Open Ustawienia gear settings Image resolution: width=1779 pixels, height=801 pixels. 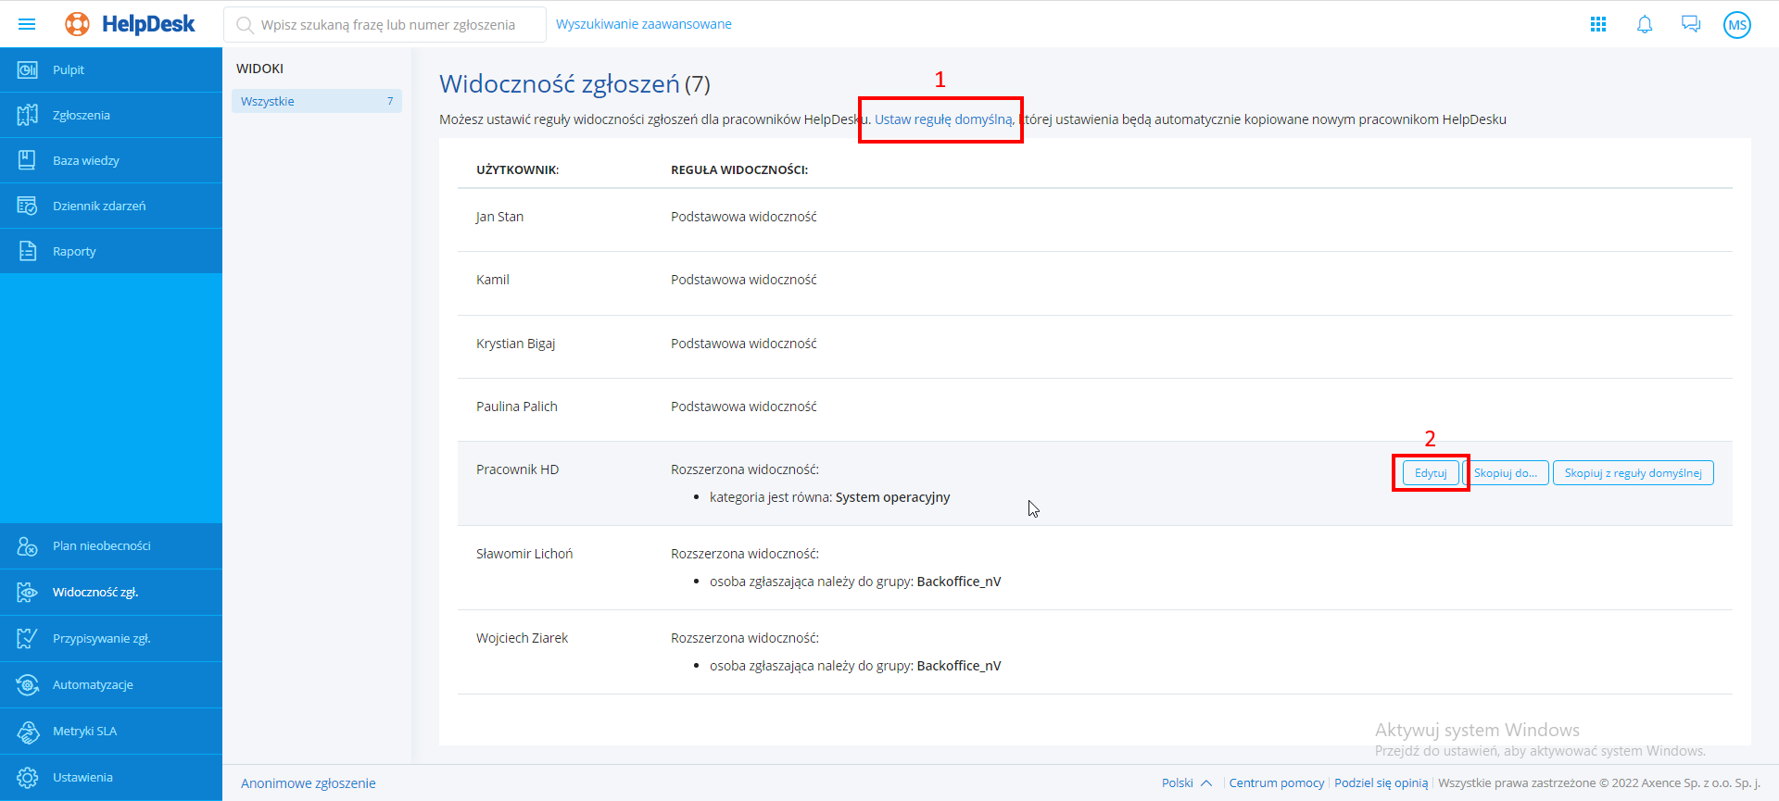tap(28, 778)
